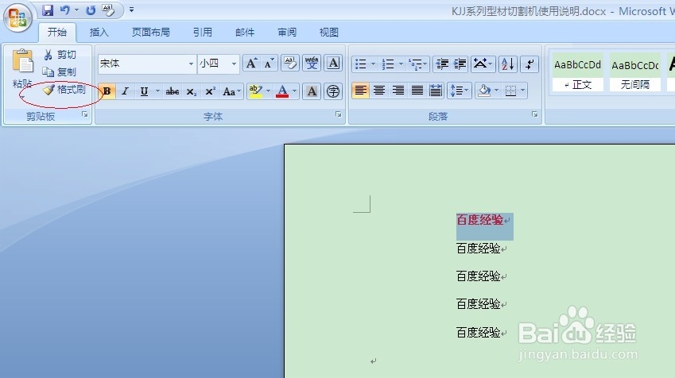Screen dimensions: 675x378
Task: Clear formatting with eraser icon
Action: coord(290,64)
